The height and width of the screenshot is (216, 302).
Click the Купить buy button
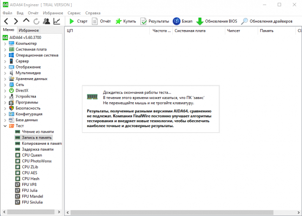[126, 21]
